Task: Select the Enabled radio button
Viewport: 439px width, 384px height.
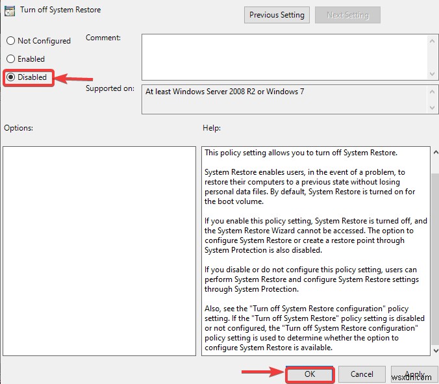Action: point(10,59)
